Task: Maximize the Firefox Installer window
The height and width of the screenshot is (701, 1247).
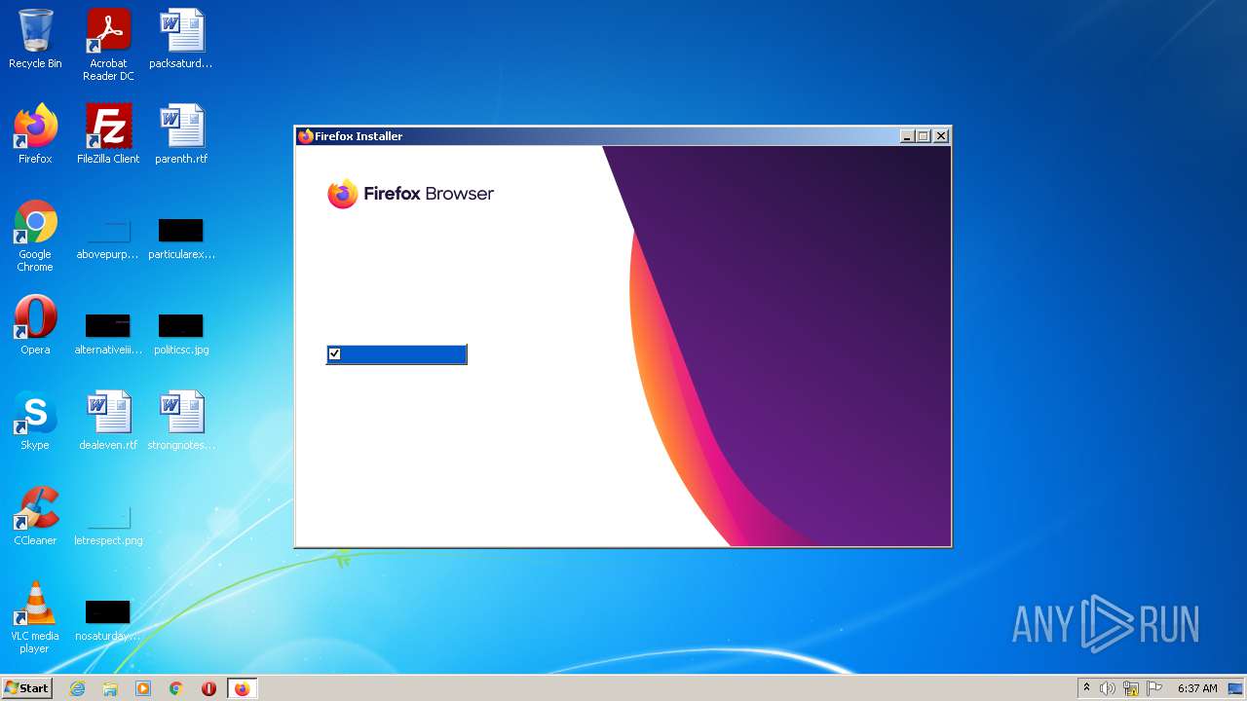Action: tap(924, 136)
